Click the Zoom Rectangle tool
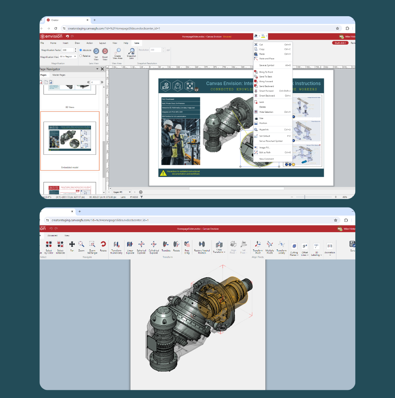 92,246
